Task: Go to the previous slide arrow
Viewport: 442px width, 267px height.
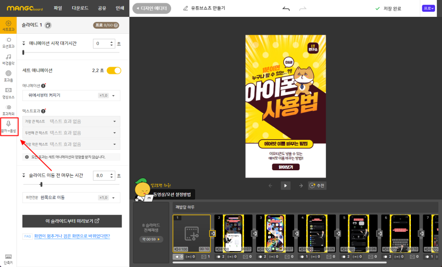Action: click(270, 185)
